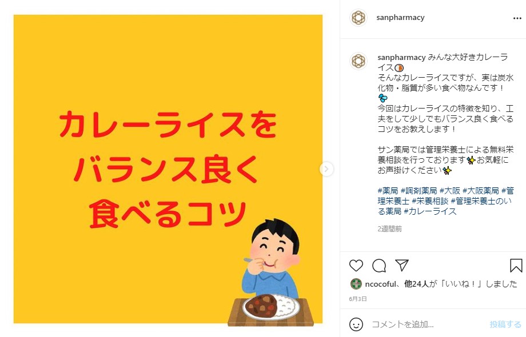Save post with bookmark icon
Screen dimensions: 526x337
click(x=516, y=265)
